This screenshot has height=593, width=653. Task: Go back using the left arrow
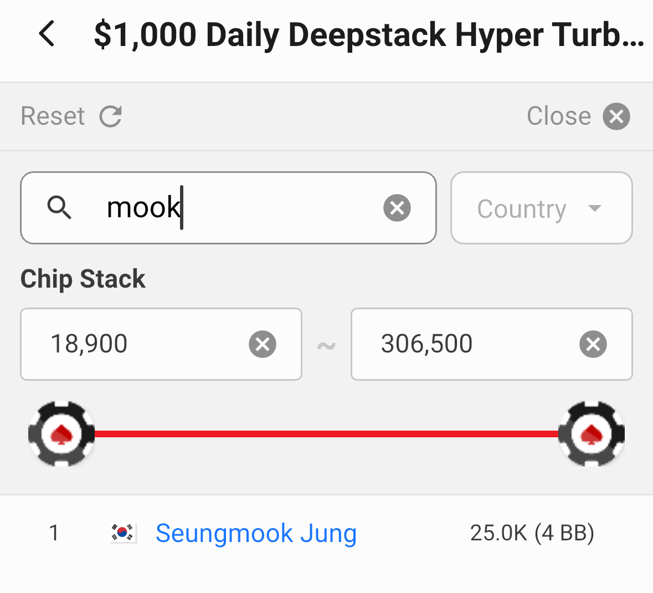tap(48, 34)
